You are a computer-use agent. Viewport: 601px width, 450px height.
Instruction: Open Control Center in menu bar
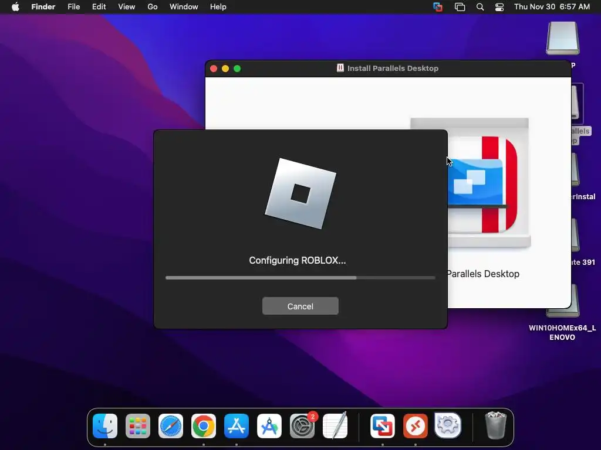[x=499, y=7]
